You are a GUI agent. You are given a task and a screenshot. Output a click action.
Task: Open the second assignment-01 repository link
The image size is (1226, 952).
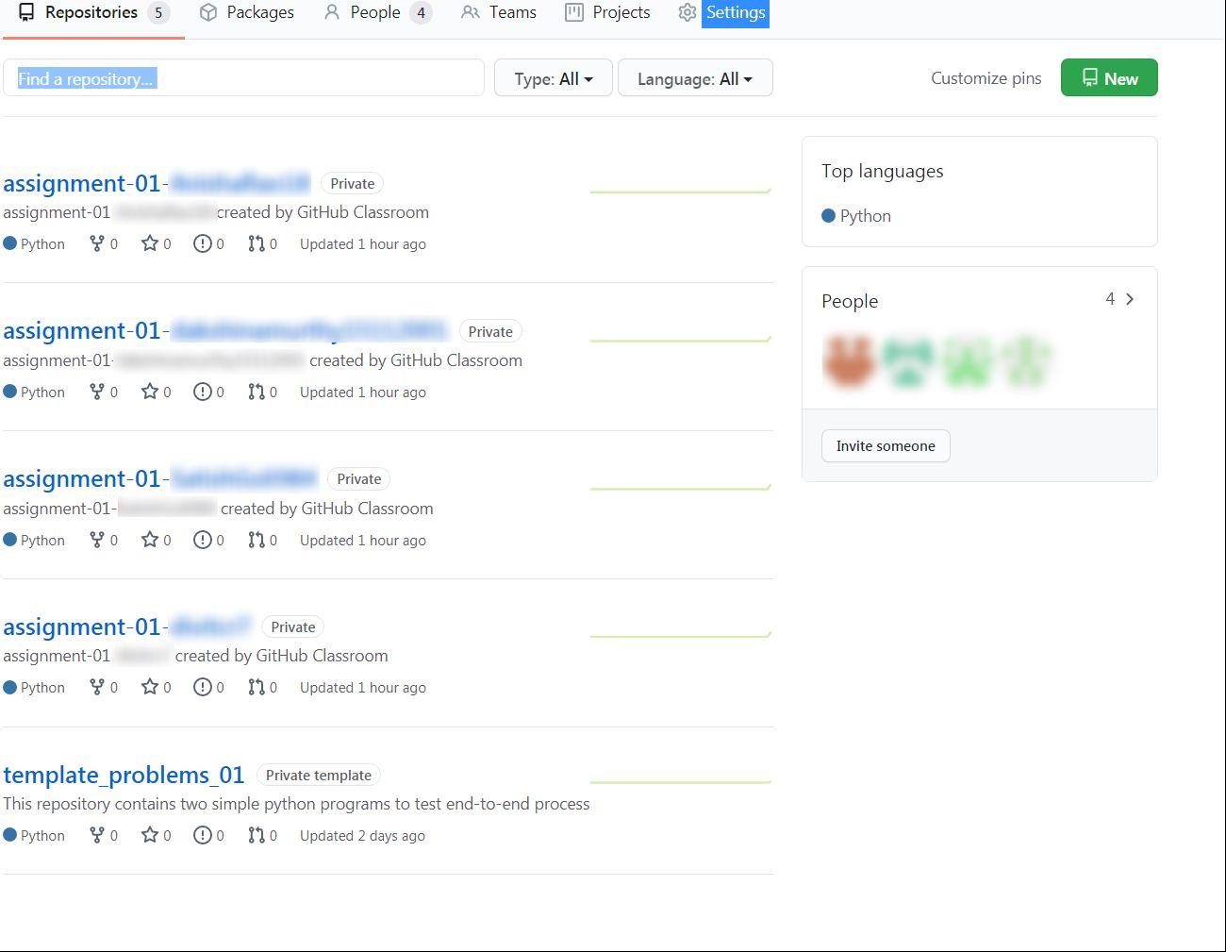[x=225, y=330]
